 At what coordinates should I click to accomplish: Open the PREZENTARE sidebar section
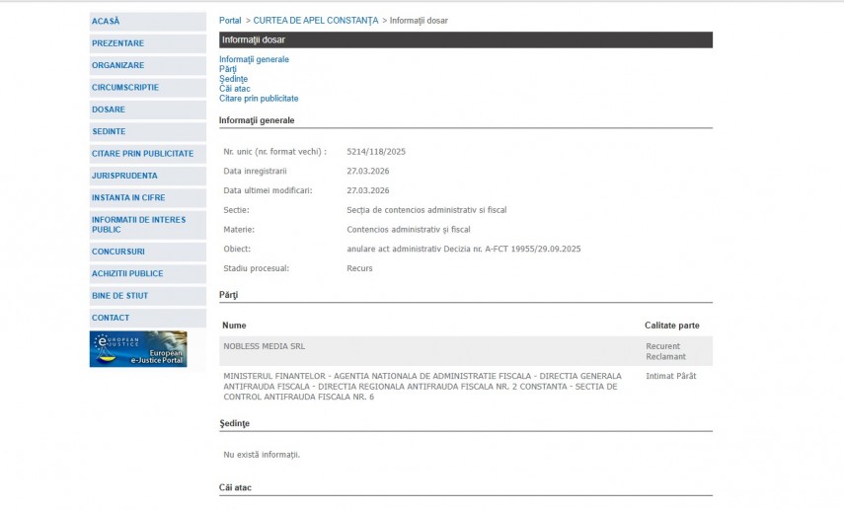pos(117,43)
